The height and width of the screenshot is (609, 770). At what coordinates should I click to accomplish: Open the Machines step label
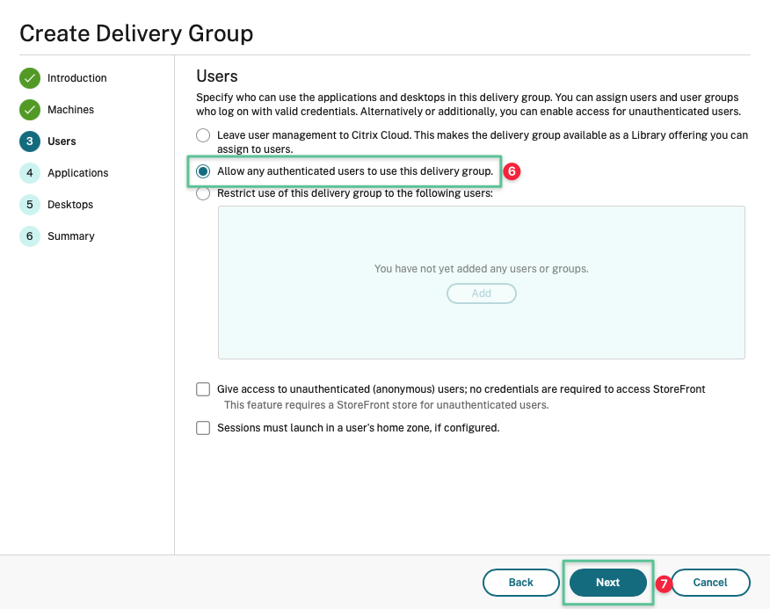tap(70, 110)
